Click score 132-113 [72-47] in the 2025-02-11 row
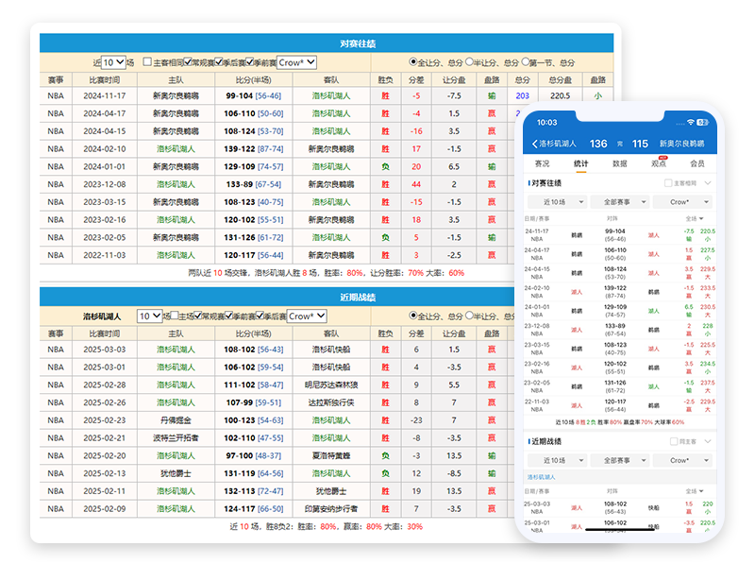755x581 pixels. pyautogui.click(x=253, y=491)
